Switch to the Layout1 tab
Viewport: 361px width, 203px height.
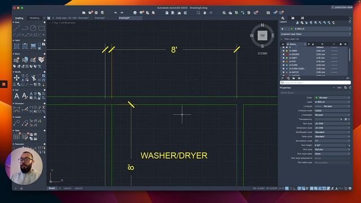coord(67,188)
